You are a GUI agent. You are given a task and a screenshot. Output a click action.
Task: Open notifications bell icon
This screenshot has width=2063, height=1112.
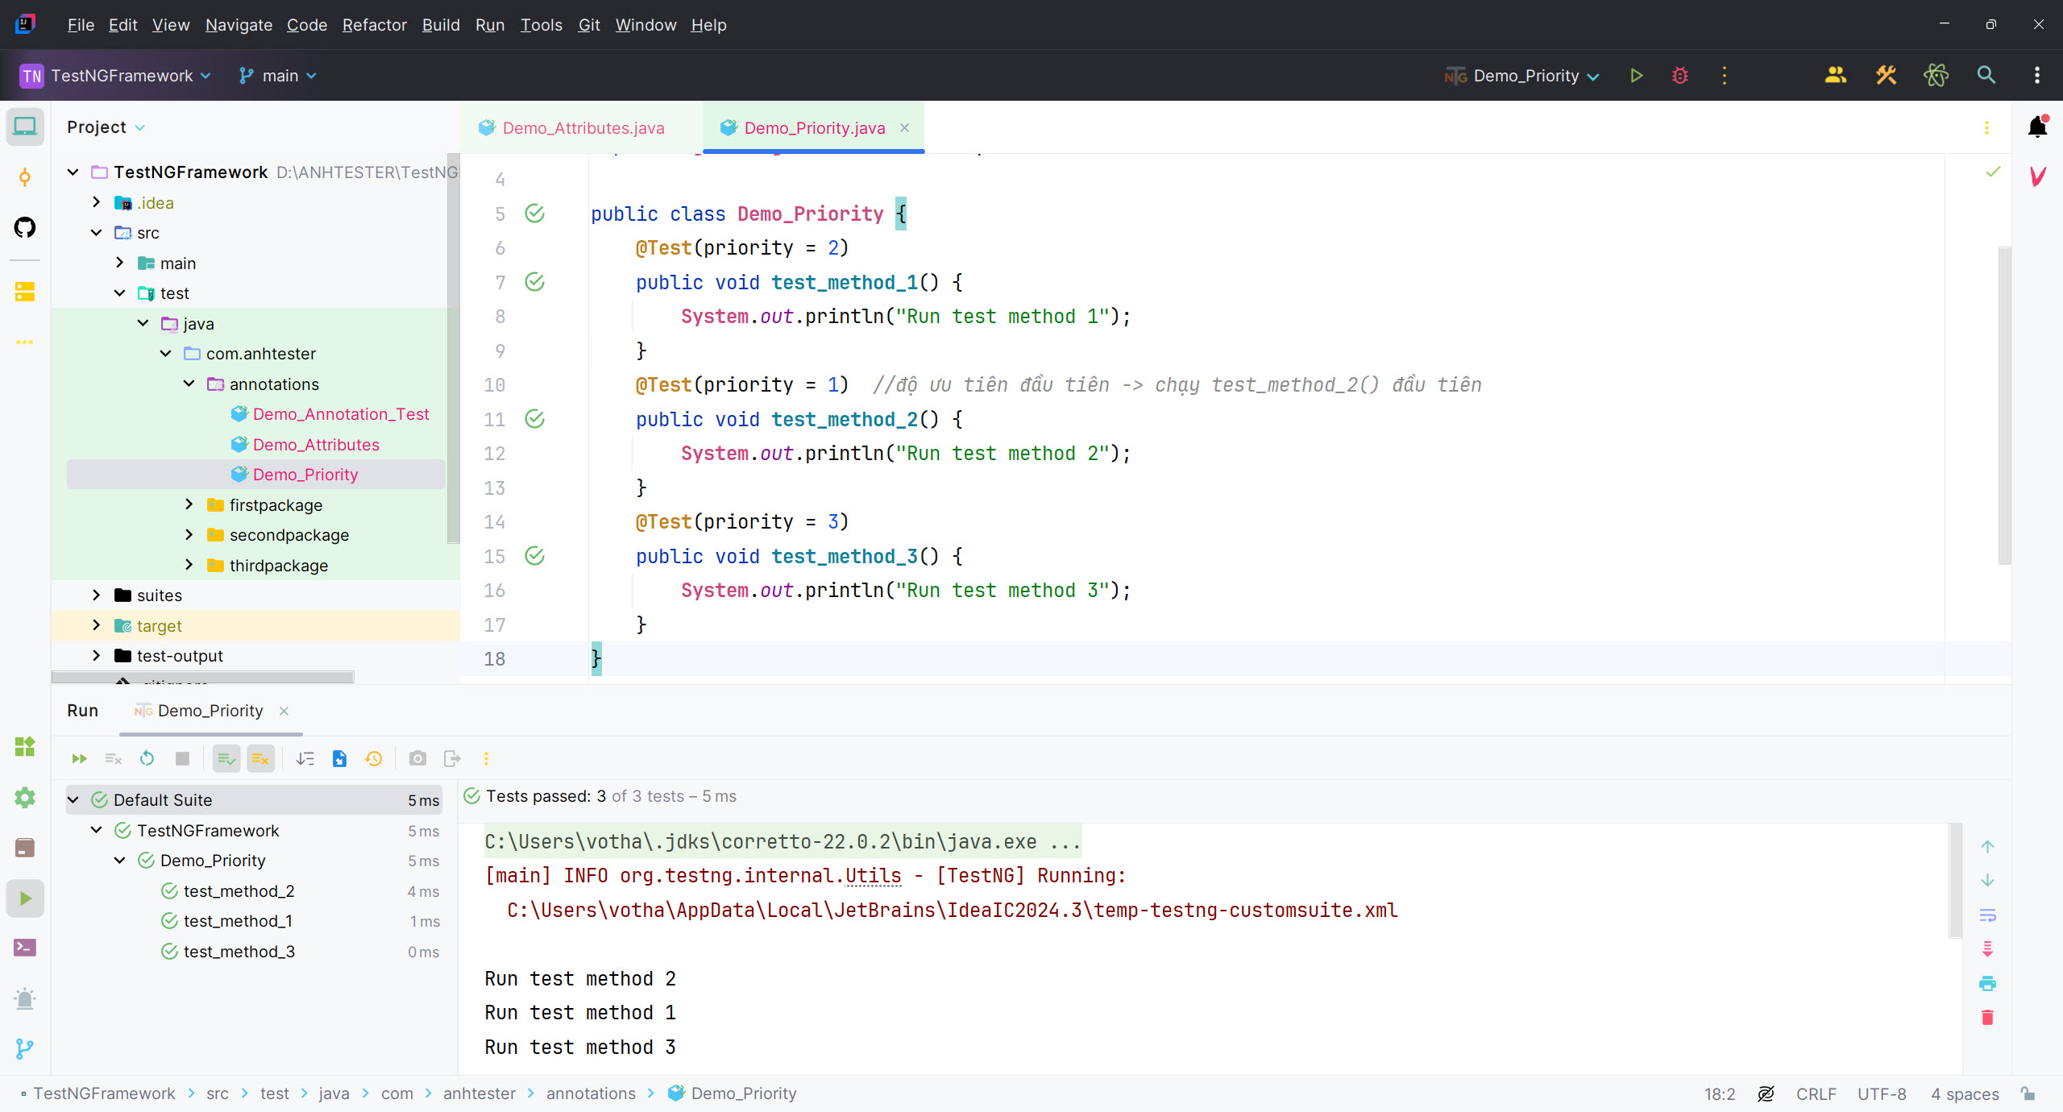(2037, 127)
